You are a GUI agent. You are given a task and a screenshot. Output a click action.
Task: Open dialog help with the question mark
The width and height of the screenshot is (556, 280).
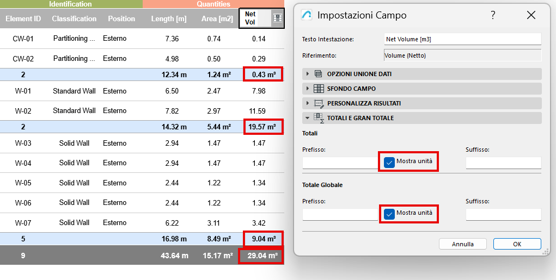coord(493,15)
